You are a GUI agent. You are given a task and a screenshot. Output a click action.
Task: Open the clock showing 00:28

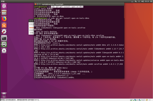(x=147, y=1)
